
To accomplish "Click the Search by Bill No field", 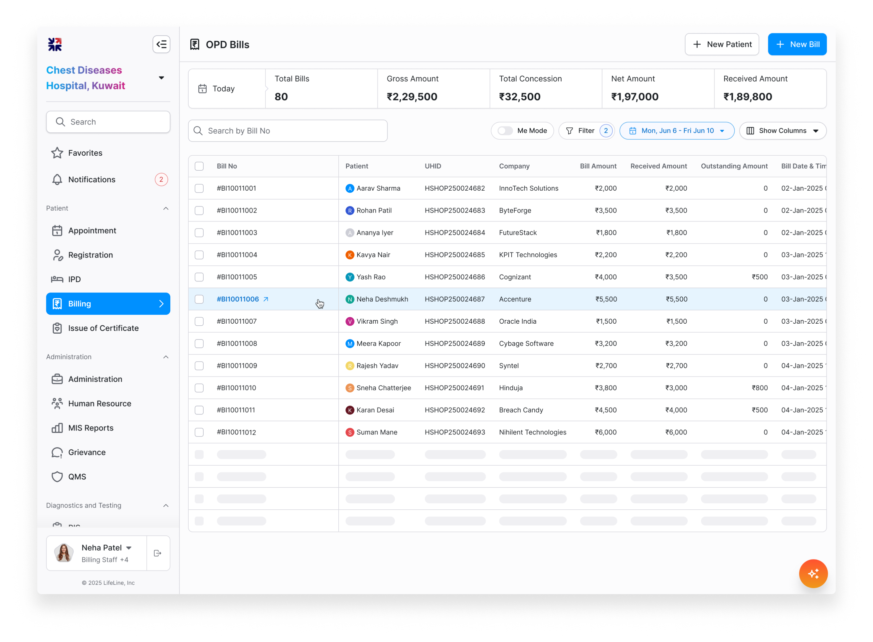I will pos(288,131).
